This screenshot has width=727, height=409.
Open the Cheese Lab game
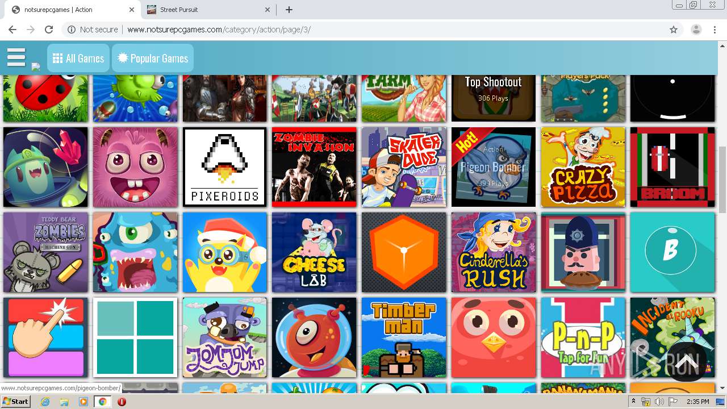point(314,252)
